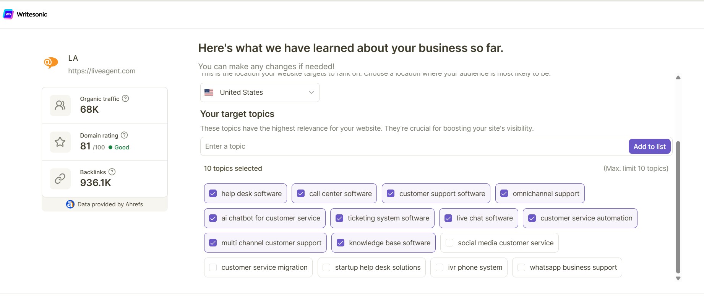This screenshot has width=704, height=303.
Task: Click the Ahrefs data provider icon
Action: pyautogui.click(x=70, y=204)
